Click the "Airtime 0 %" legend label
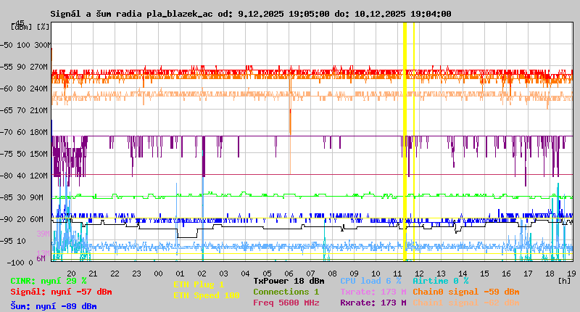This screenshot has width=580, height=312. 441,281
